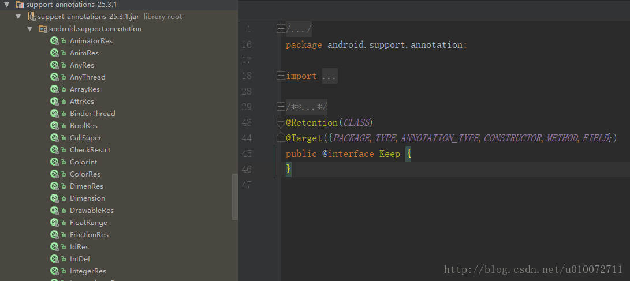Viewport: 630px width, 281px height.
Task: Click line number 45 in the gutter
Action: click(x=247, y=153)
